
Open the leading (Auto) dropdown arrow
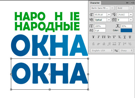tap(131, 15)
